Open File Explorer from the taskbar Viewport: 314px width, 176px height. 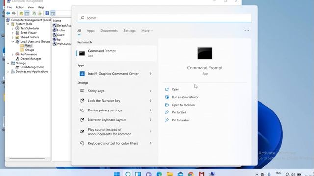(x=170, y=174)
